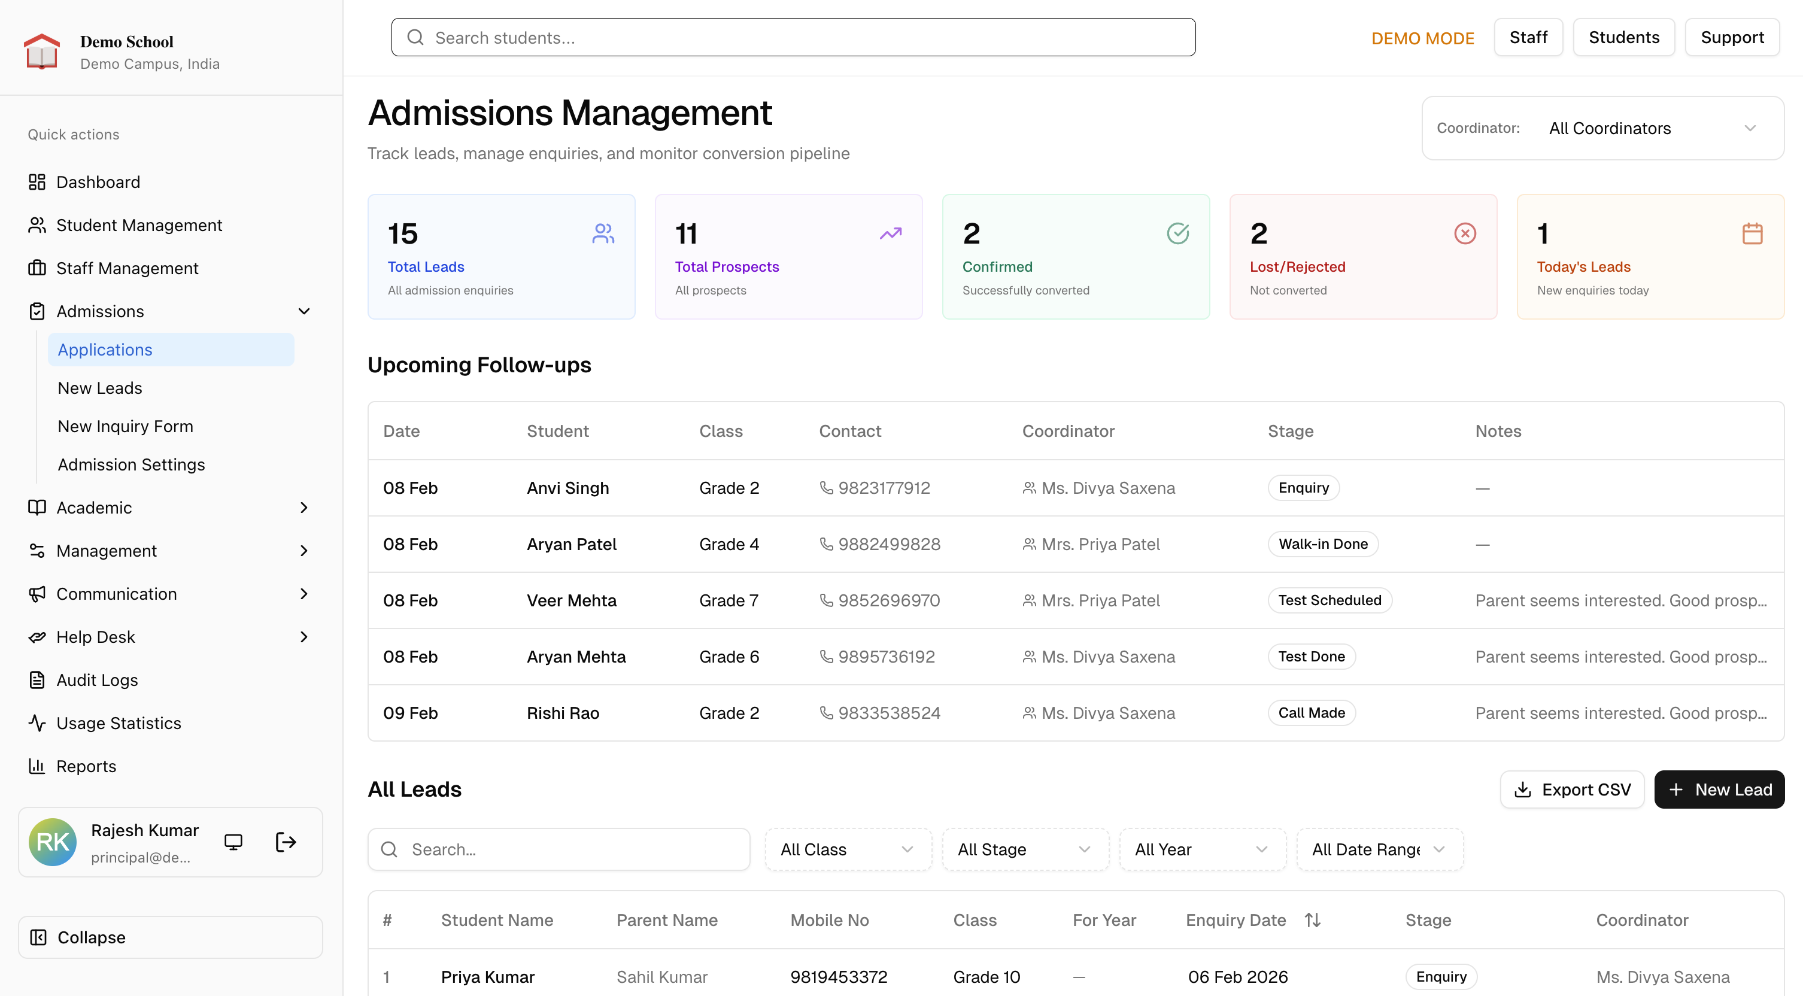Screen dimensions: 1803x996
Task: Click the logout icon beside Rajesh Kumar
Action: [x=286, y=842]
